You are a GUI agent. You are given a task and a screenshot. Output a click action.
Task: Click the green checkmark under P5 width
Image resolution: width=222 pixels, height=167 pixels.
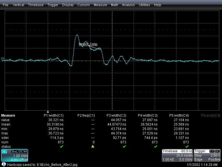(187, 146)
